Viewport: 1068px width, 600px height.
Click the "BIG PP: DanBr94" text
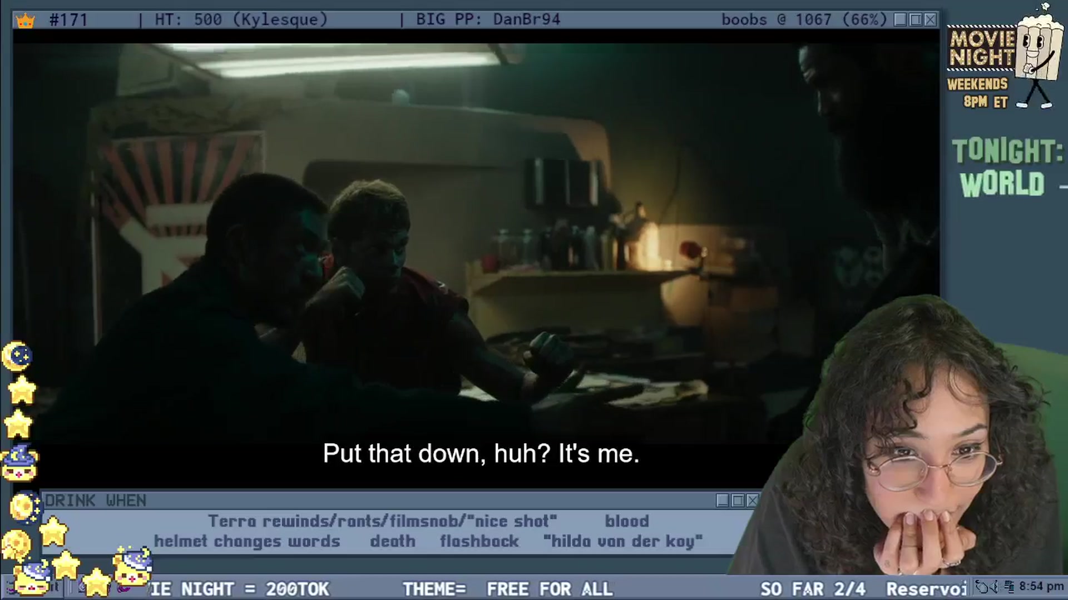[x=488, y=20]
